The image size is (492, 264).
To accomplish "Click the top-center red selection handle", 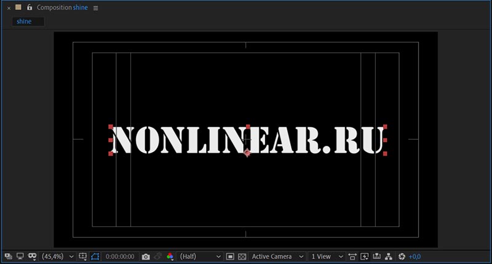I will coord(248,127).
